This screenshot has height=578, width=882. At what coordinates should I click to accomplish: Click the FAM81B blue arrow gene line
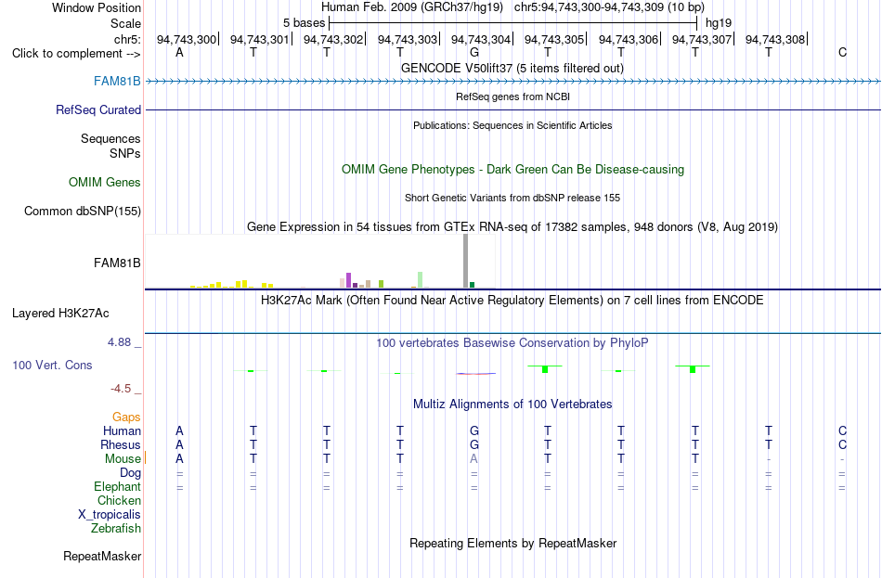click(x=512, y=82)
